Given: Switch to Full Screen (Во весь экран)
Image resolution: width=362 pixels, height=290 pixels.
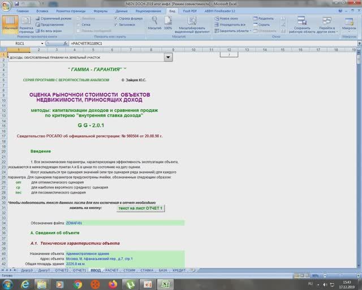Looking at the screenshot, I should point(49,30).
